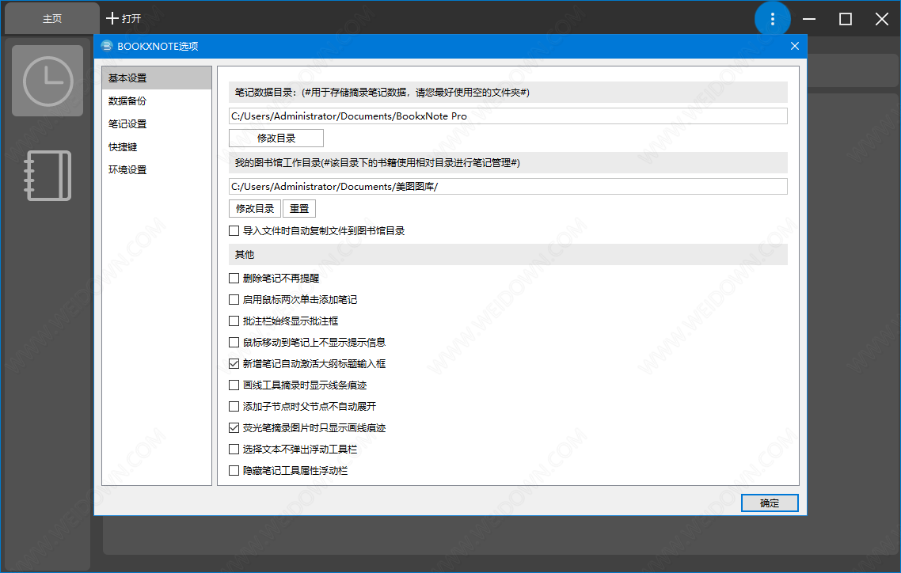Maximize the main BookxNote window
Image resolution: width=901 pixels, height=573 pixels.
point(846,19)
